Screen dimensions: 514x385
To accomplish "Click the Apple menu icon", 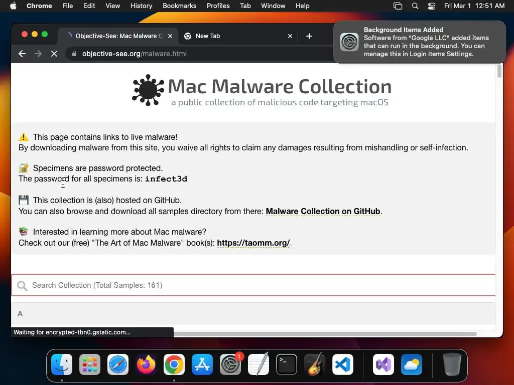I will point(13,6).
